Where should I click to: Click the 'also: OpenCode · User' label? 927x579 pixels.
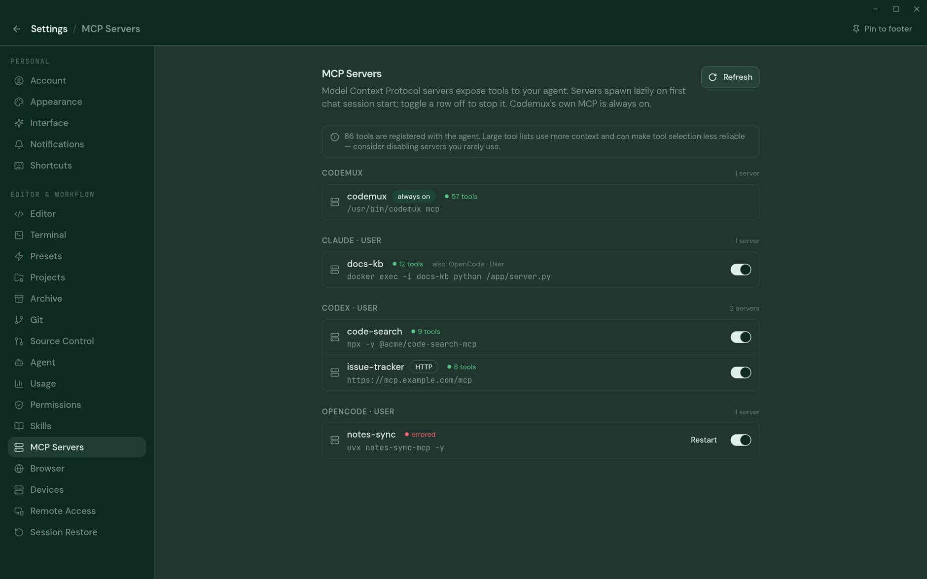point(468,264)
